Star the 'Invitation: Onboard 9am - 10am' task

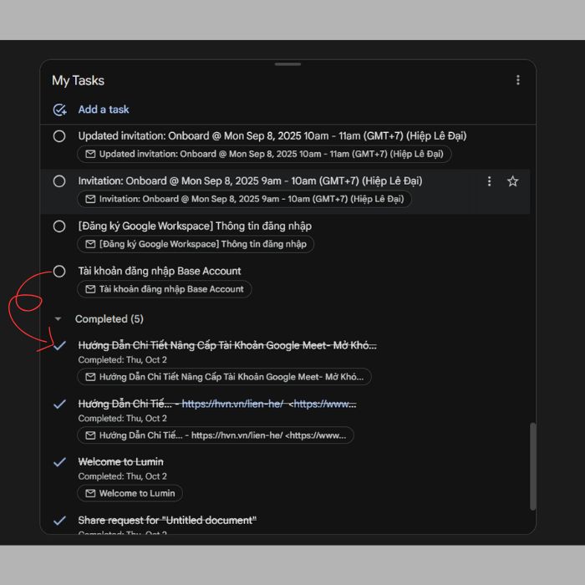click(512, 181)
